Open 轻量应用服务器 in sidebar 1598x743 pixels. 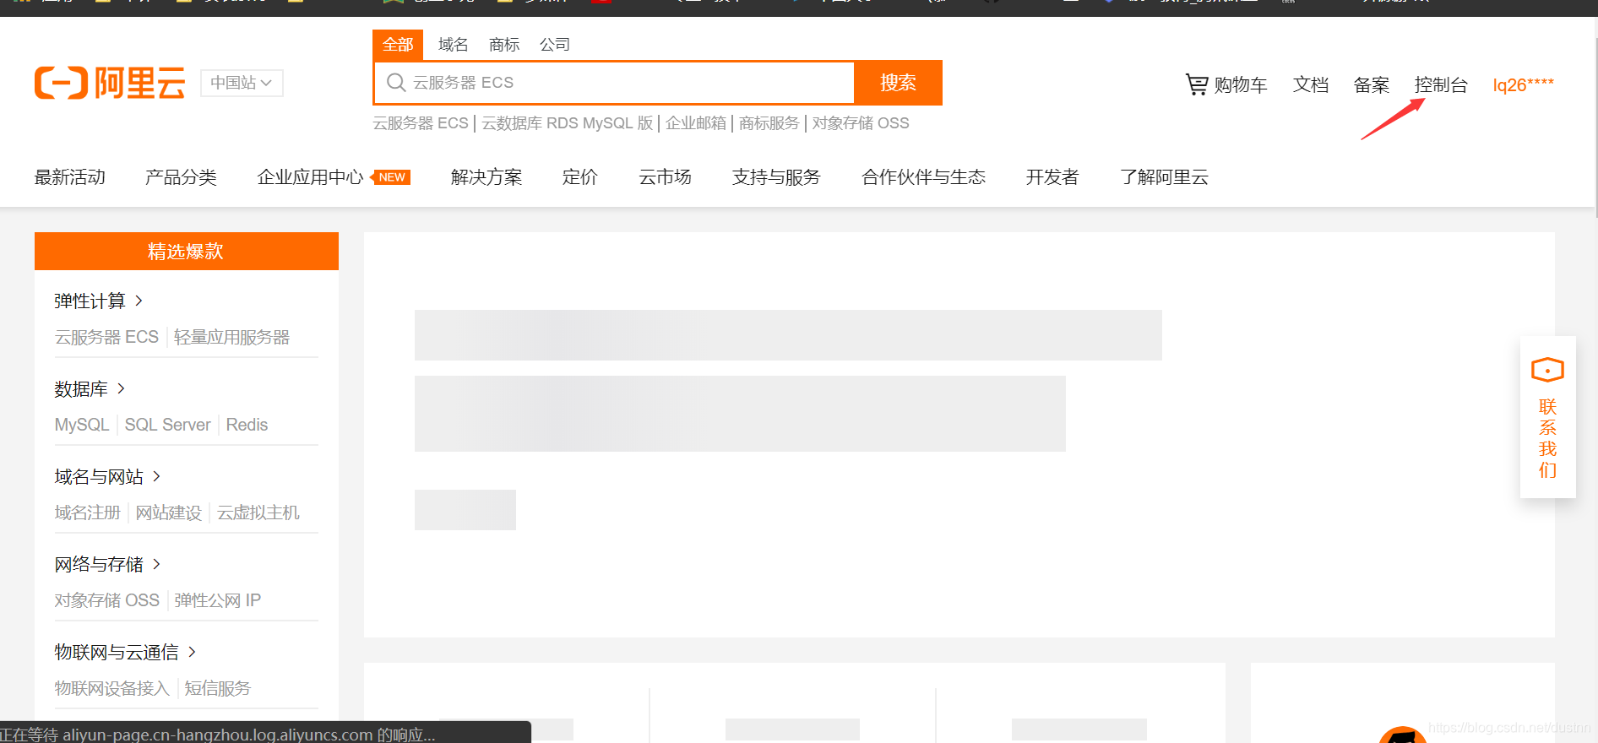232,337
